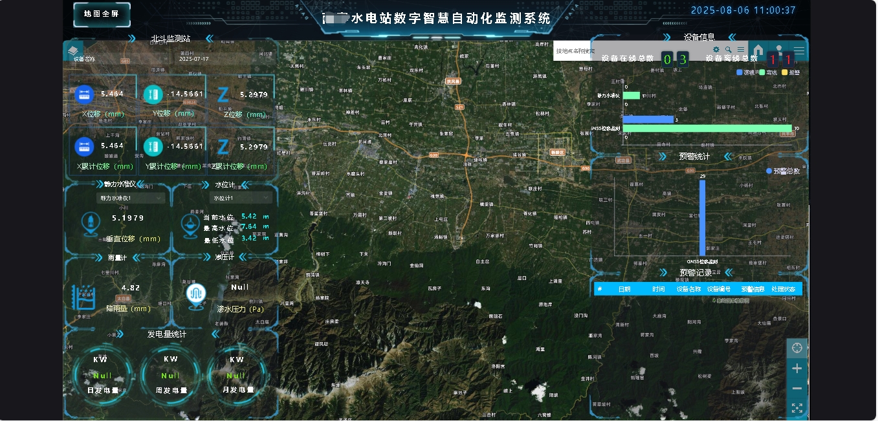Click the map search magnifier icon
Screen dimensions: 878x421
point(729,50)
